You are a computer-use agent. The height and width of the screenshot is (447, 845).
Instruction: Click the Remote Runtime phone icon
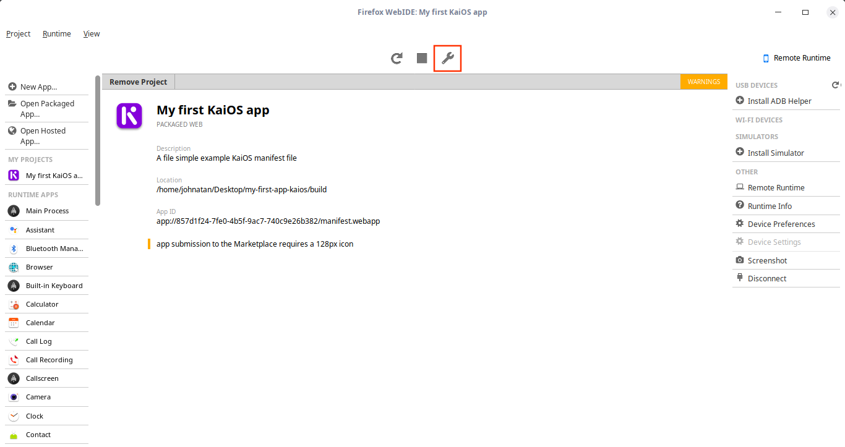click(x=766, y=58)
